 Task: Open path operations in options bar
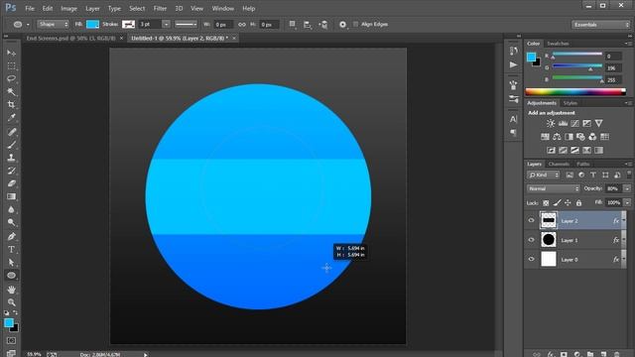[x=292, y=25]
